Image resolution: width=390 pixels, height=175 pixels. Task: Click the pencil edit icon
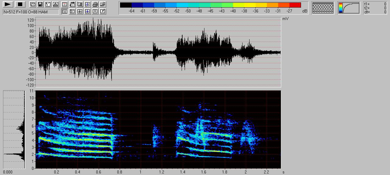pyautogui.click(x=103, y=12)
